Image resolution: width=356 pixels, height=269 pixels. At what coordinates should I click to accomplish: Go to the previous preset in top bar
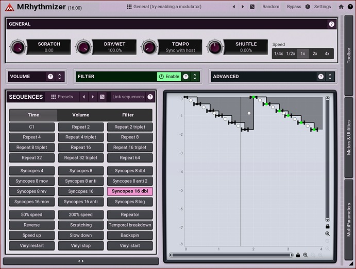234,7
